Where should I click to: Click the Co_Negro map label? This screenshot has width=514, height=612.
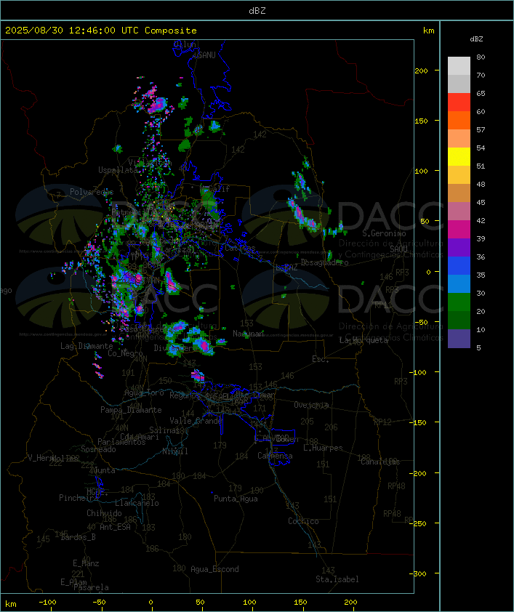tap(125, 353)
